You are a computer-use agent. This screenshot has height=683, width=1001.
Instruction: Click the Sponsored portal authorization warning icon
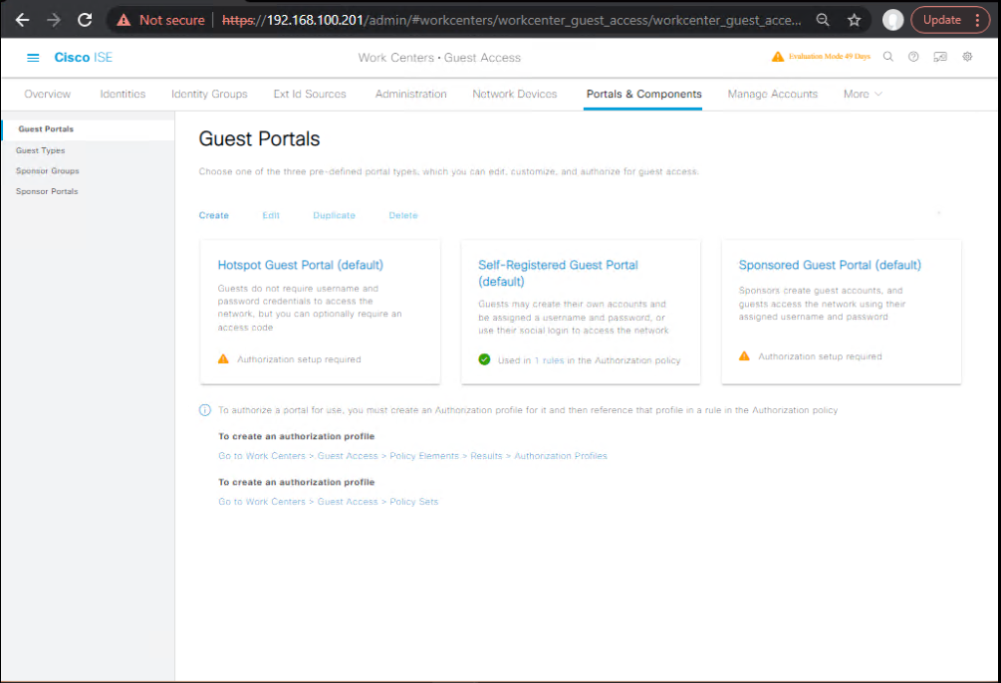[744, 356]
